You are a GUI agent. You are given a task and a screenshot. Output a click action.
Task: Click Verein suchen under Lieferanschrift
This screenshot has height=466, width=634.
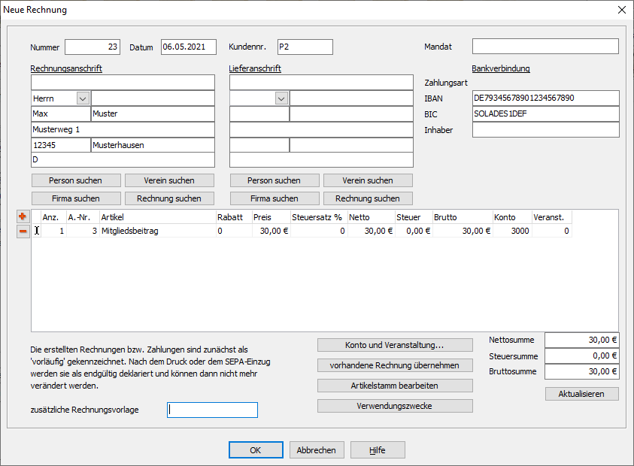coord(368,180)
